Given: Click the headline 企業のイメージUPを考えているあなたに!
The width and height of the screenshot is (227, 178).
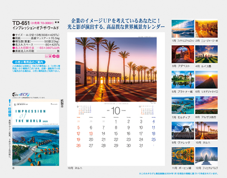Looking at the screenshot, I should point(116,21).
